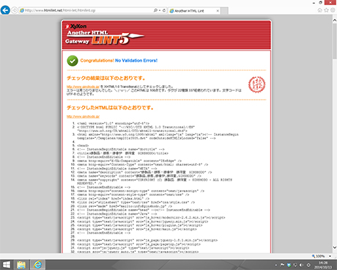Click the IE page icon in address bar

(22, 10)
